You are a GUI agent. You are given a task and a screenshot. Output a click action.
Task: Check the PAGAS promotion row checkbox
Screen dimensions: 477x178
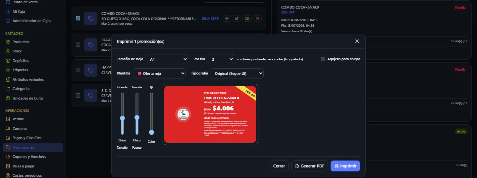(x=78, y=44)
